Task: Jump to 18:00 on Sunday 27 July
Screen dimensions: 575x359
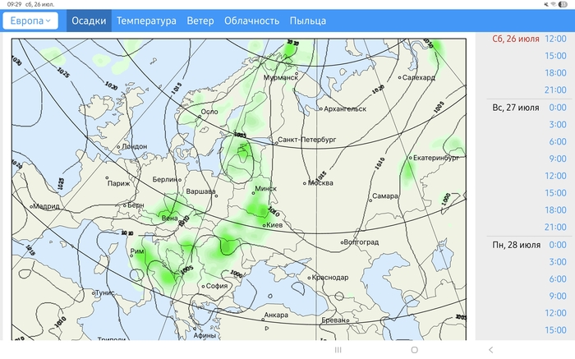Action: pos(555,210)
